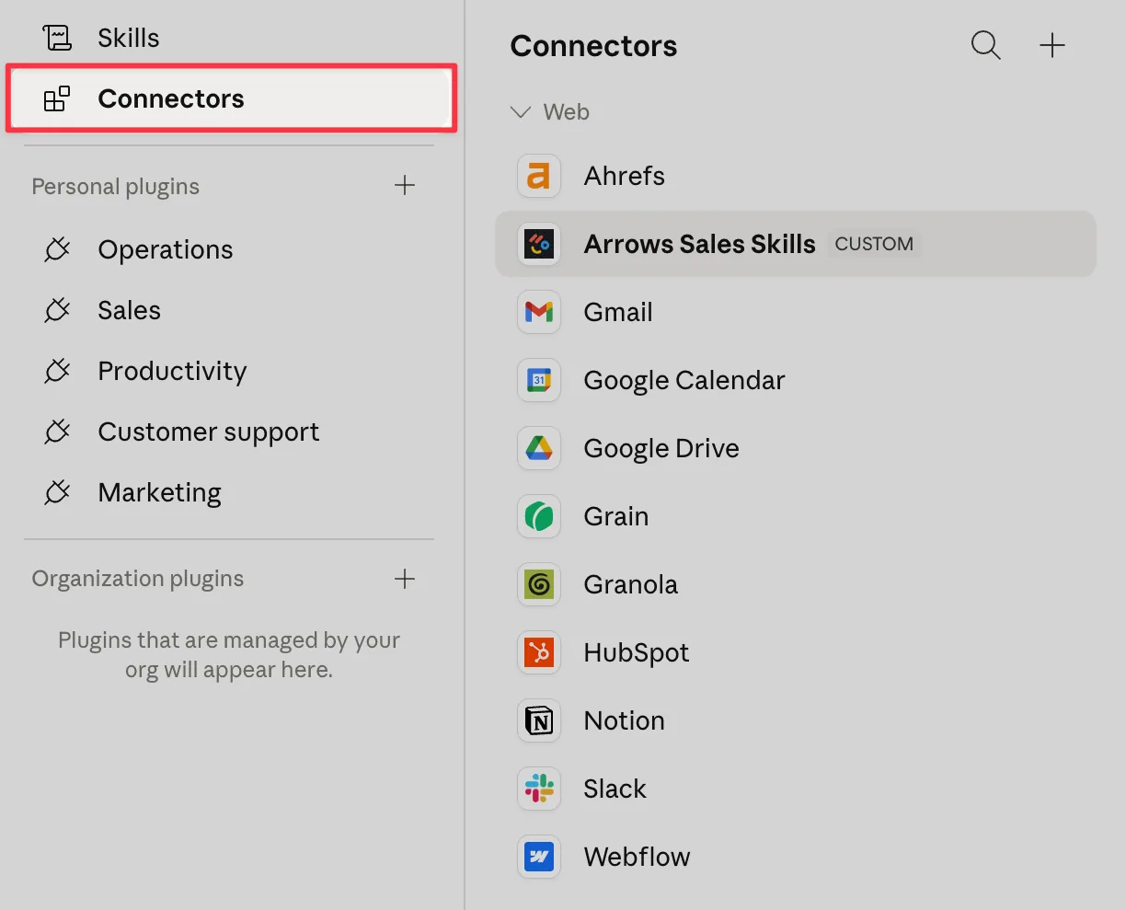
Task: Select the Arrows Sales Skills connector
Action: pyautogui.click(x=796, y=244)
